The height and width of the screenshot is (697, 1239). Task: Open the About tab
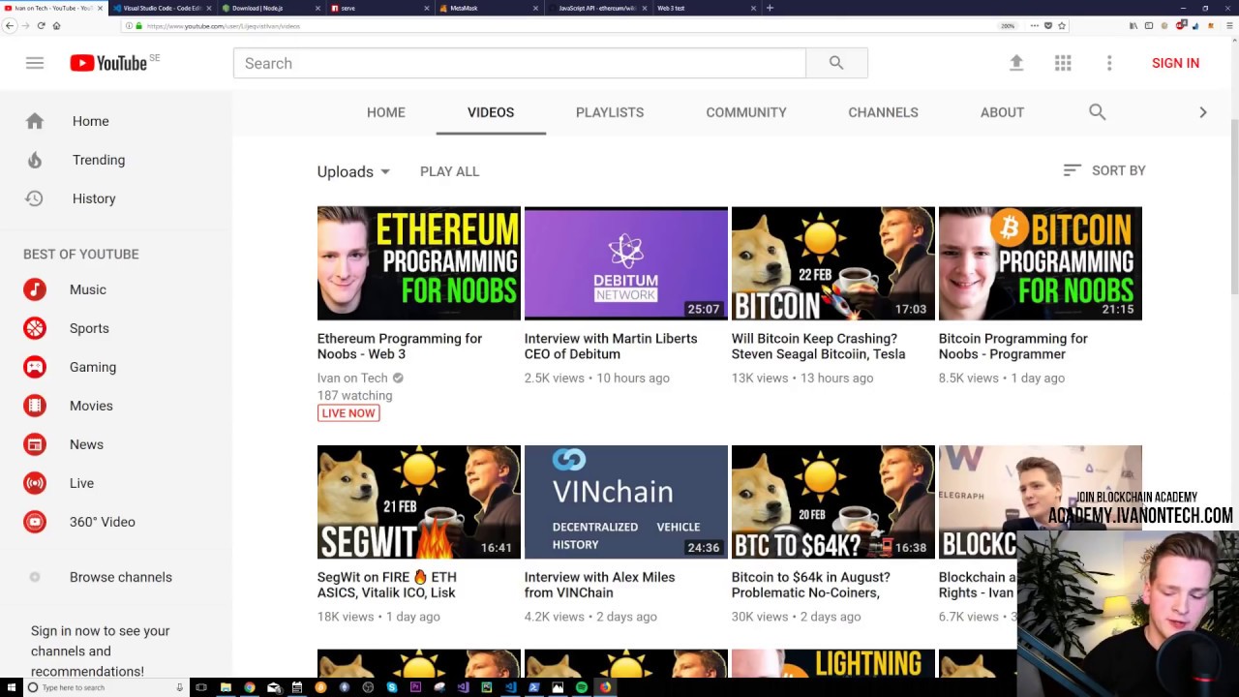[1002, 112]
